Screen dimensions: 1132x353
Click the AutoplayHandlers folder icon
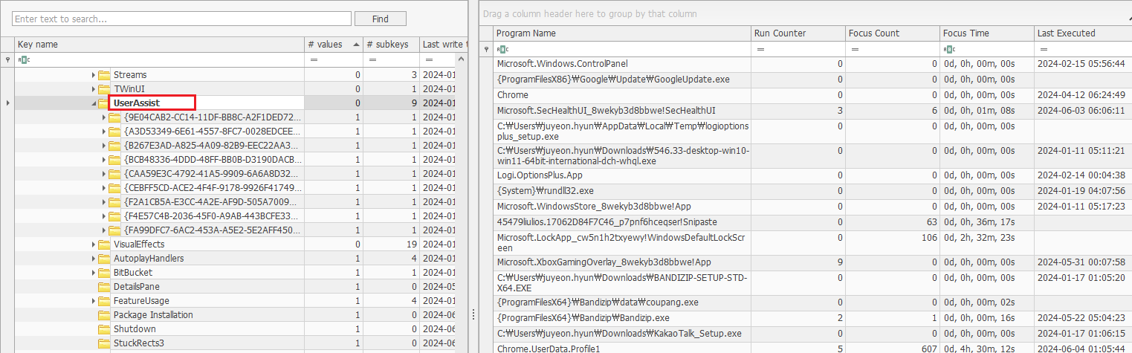tap(104, 258)
